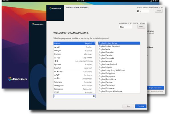Click Continue button
Image resolution: width=171 pixels, height=114 pixels.
(141, 106)
